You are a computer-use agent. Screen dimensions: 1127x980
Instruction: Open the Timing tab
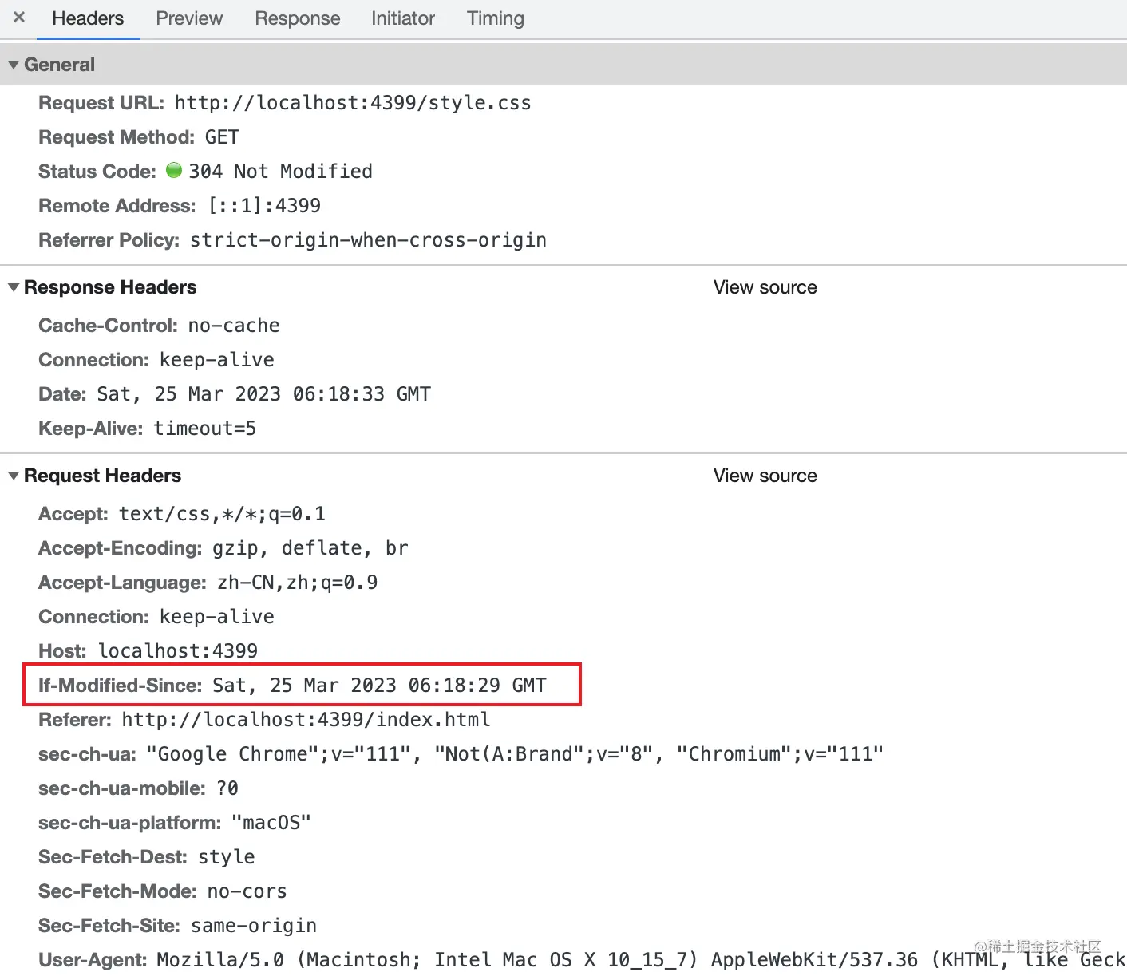496,18
